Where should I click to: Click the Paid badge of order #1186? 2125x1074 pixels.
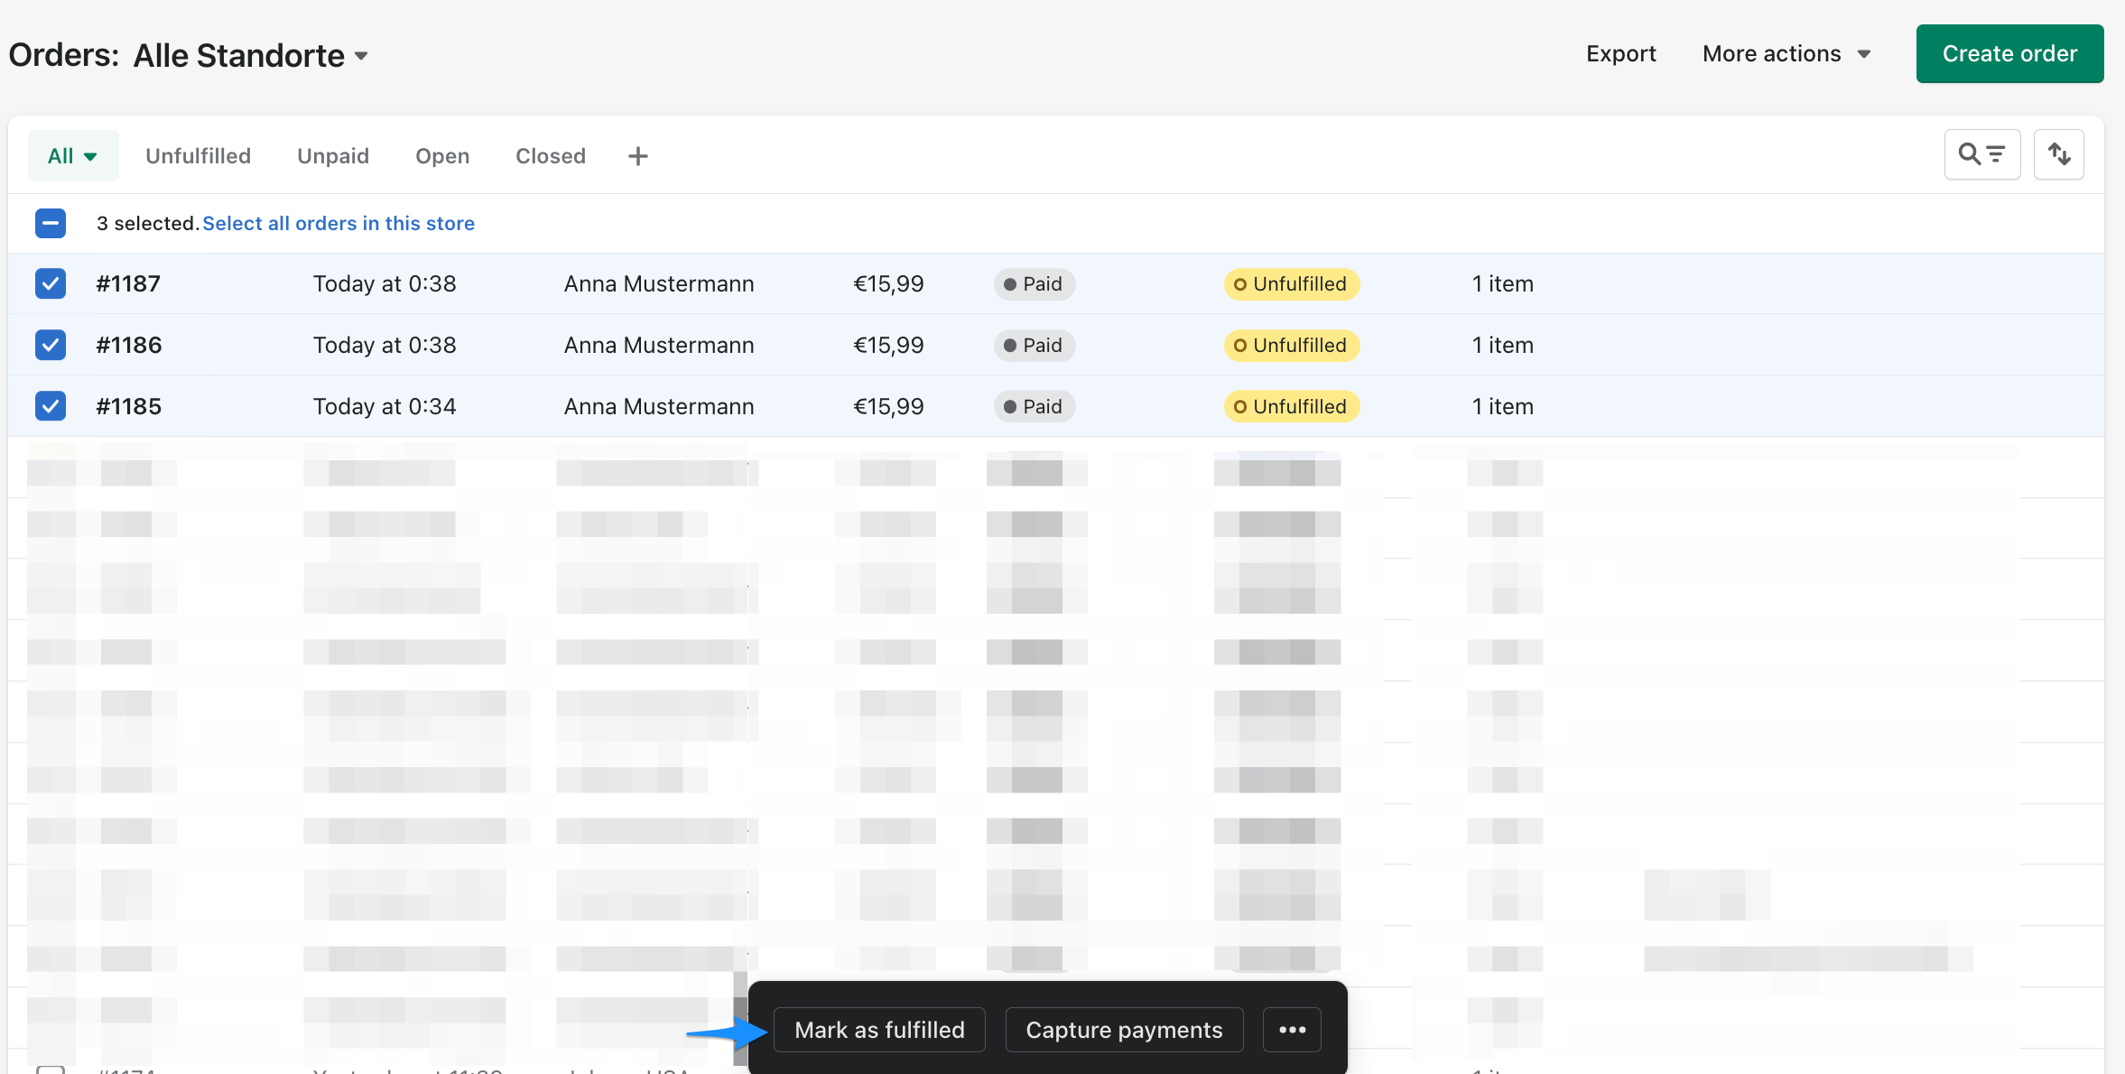[x=1035, y=345]
